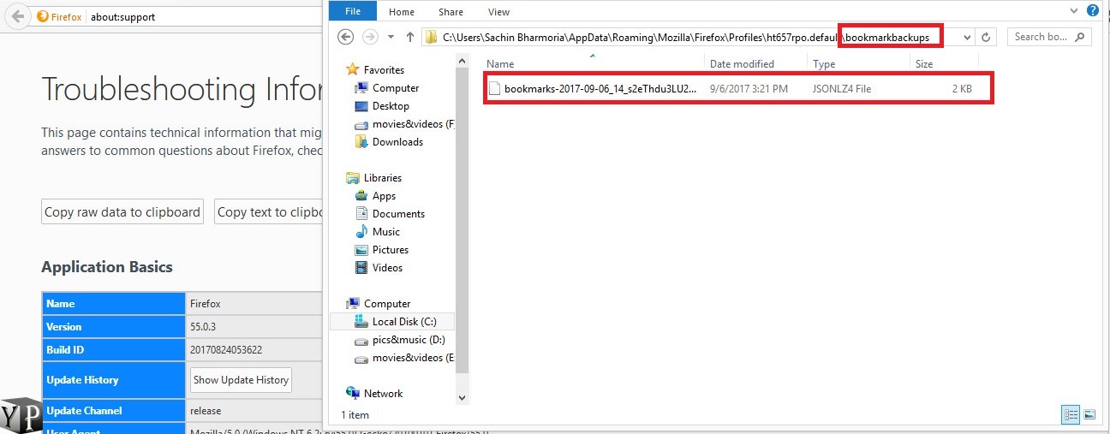This screenshot has height=434, width=1110.
Task: Open Explorer help via question mark icon
Action: point(1093,10)
